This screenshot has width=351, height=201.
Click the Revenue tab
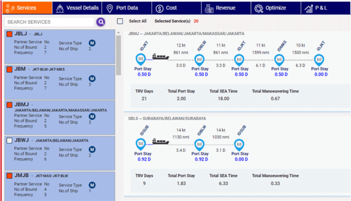click(x=220, y=8)
